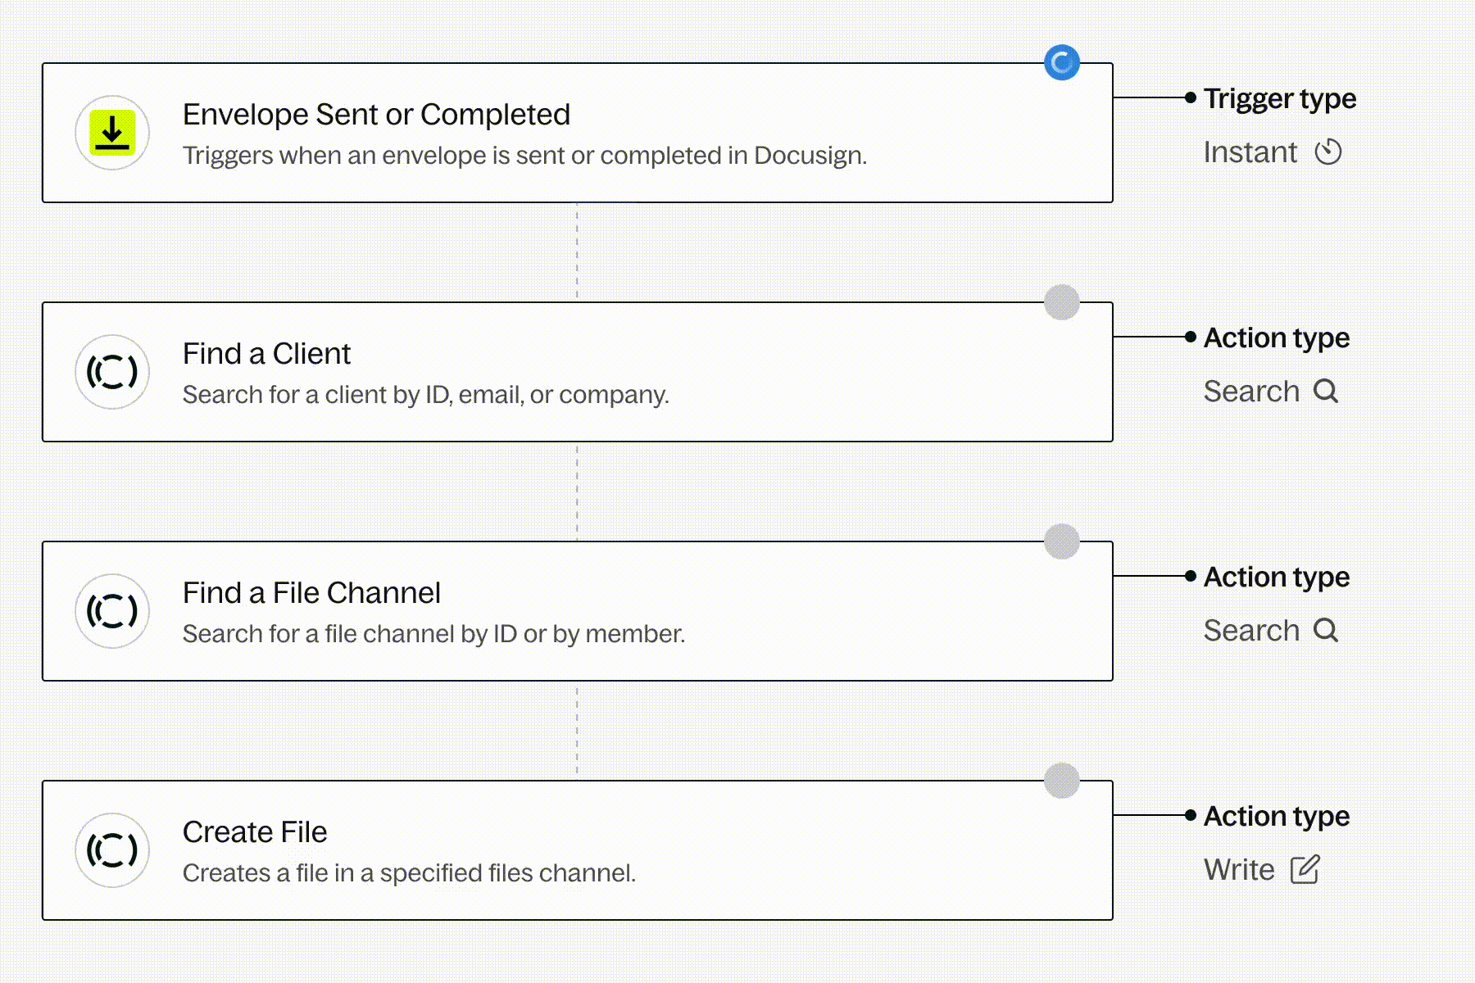Open the Envelope Sent or Completed step
This screenshot has height=983, width=1475.
click(x=376, y=115)
